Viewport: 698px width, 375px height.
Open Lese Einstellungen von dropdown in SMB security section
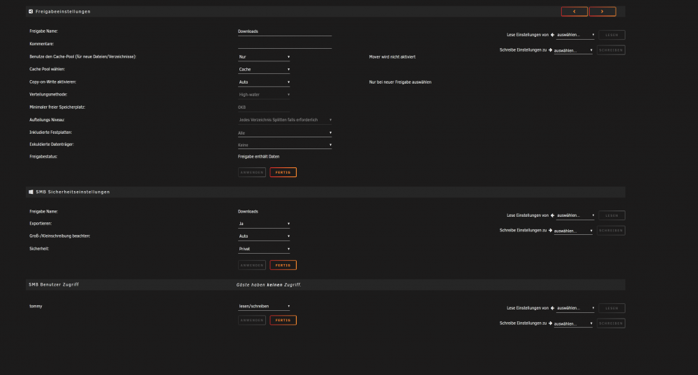click(x=575, y=215)
